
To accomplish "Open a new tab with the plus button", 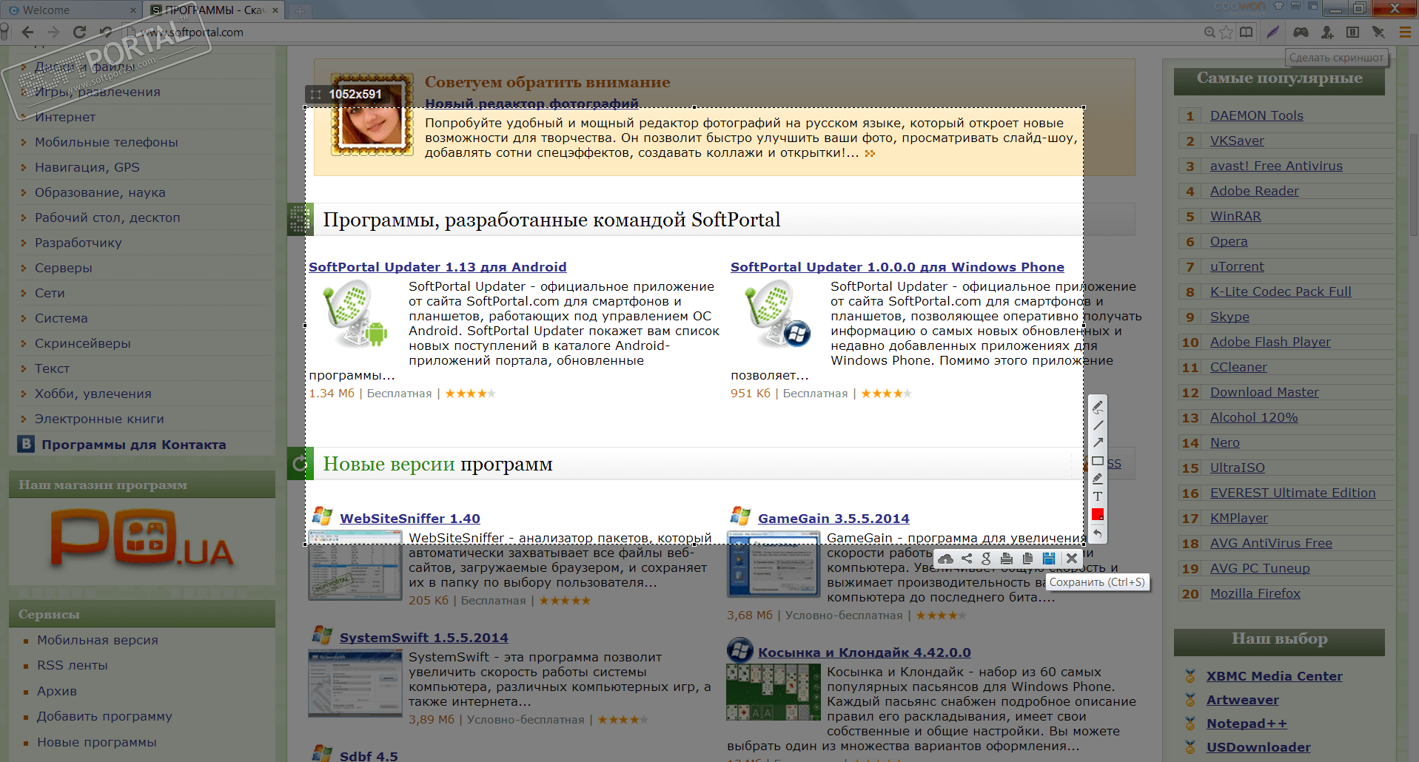I will click(x=300, y=10).
